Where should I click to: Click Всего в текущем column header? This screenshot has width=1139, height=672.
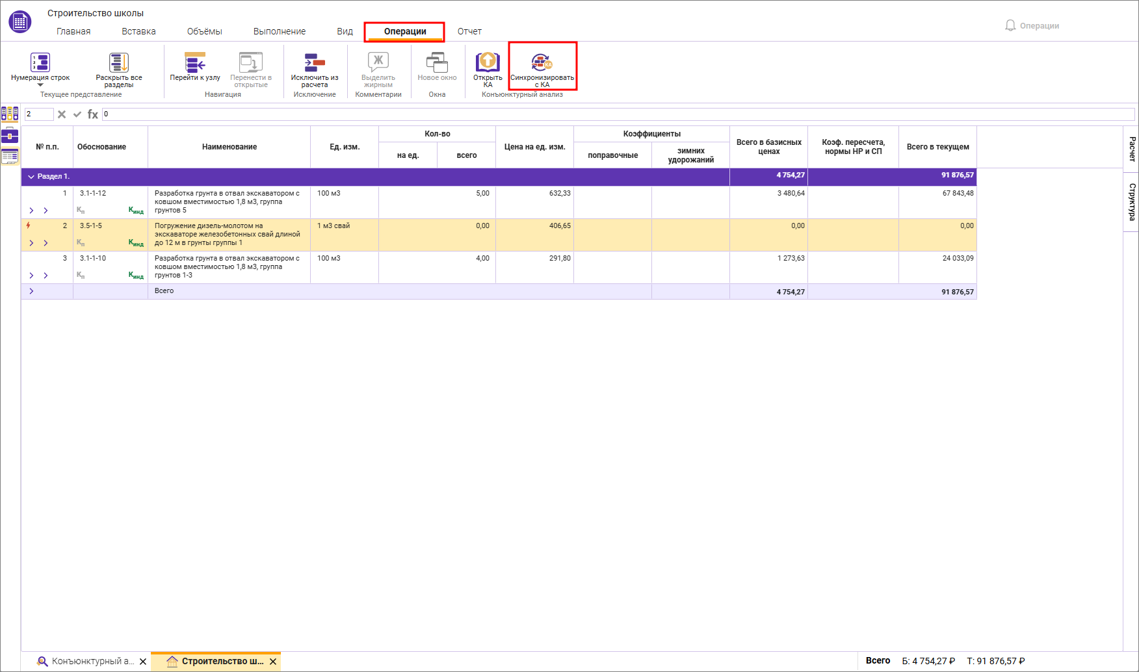tap(937, 147)
